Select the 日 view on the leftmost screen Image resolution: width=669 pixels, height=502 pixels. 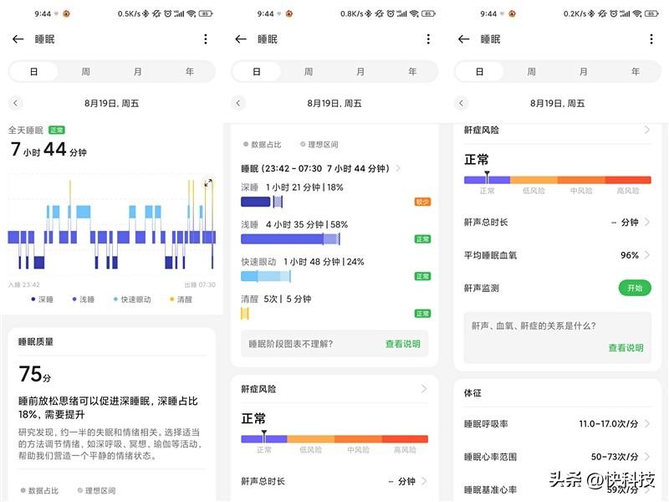(x=34, y=72)
